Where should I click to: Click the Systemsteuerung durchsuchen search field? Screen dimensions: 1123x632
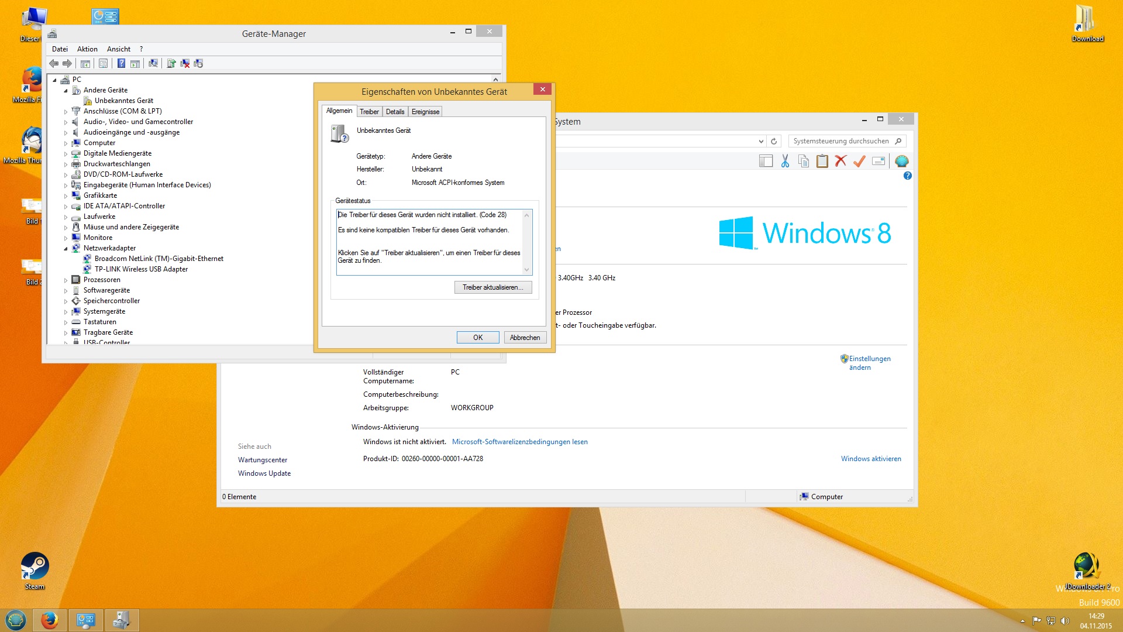pos(840,141)
